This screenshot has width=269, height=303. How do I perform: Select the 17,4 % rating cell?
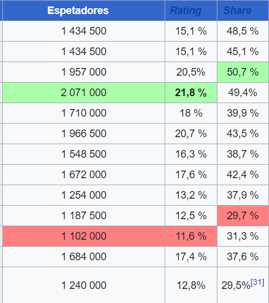[x=191, y=257]
